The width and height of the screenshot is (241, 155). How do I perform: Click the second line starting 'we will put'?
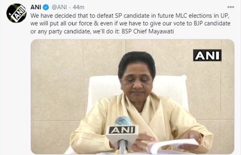[x=130, y=23]
